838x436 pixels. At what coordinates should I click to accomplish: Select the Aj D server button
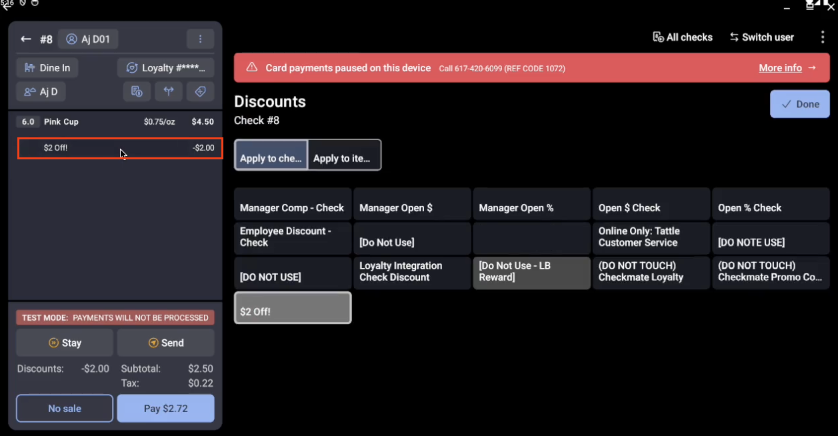(41, 91)
